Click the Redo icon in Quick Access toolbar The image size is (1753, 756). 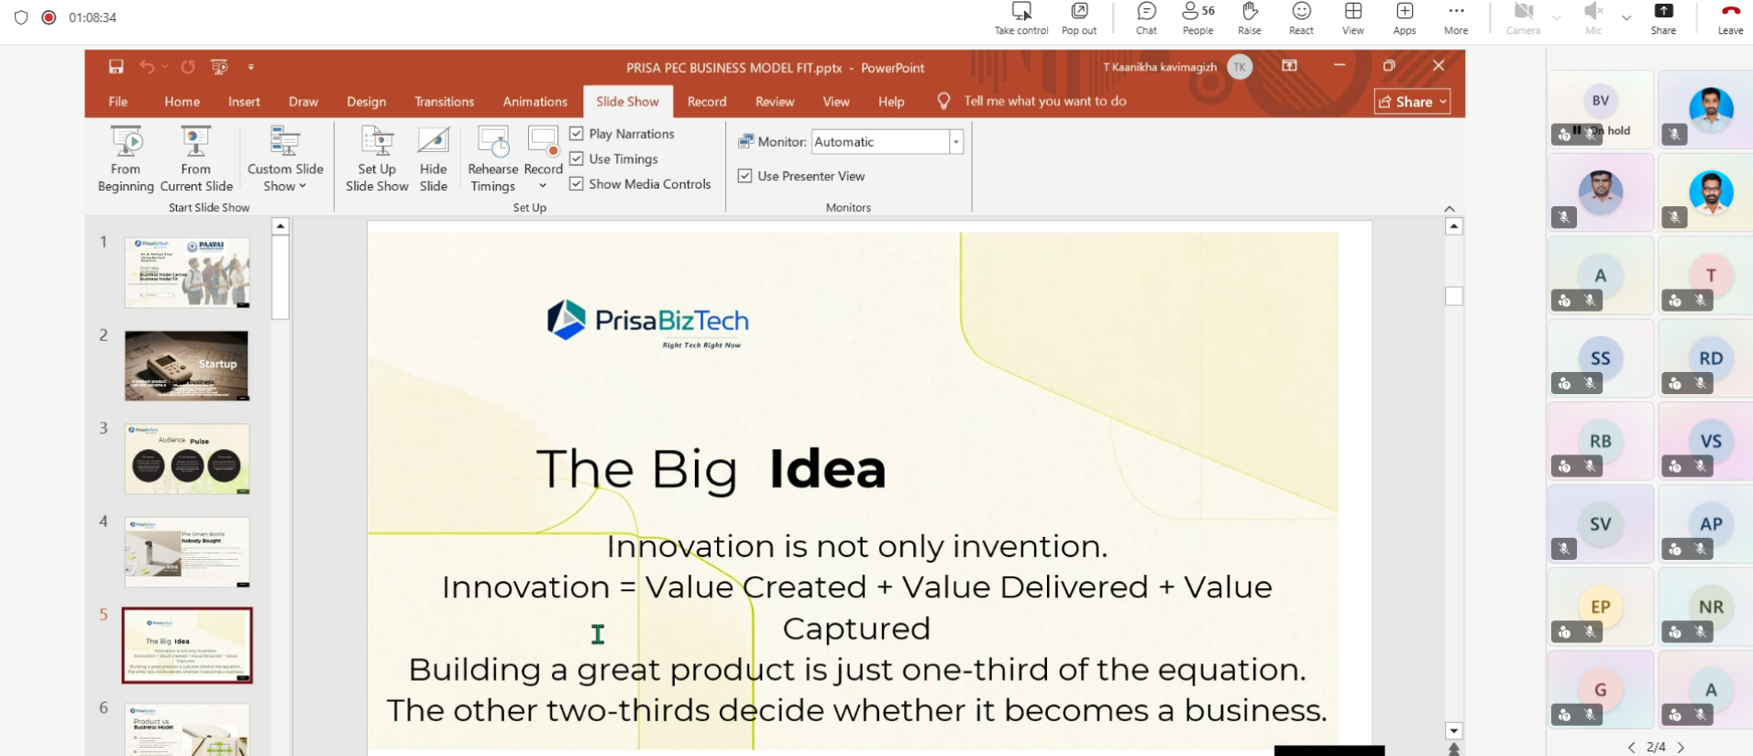pos(188,67)
